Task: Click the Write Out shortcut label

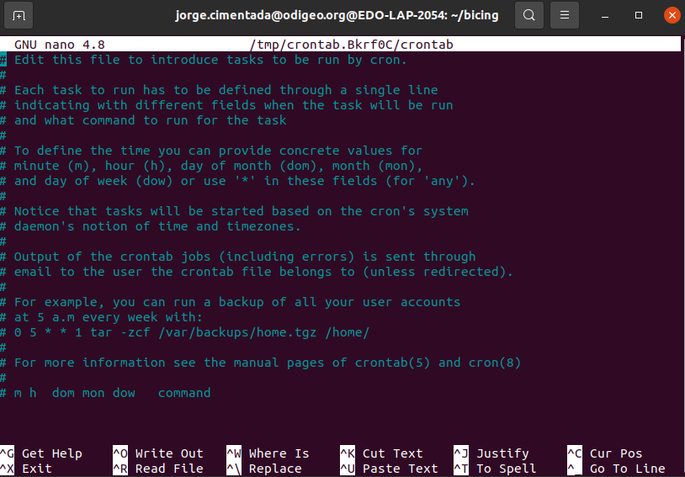Action: pos(168,453)
